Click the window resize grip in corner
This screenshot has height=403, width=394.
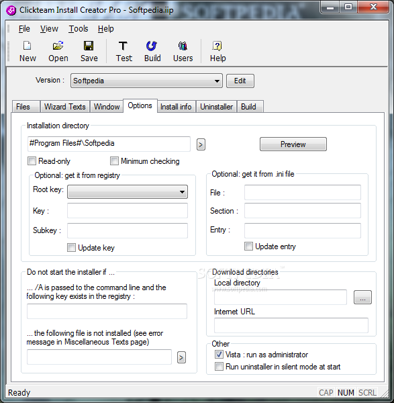coord(385,393)
